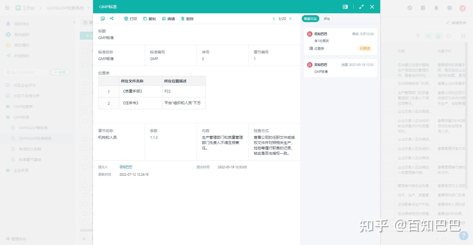The image size is (473, 245).
Task: Open the help question-mark icon
Action: coord(450,8)
